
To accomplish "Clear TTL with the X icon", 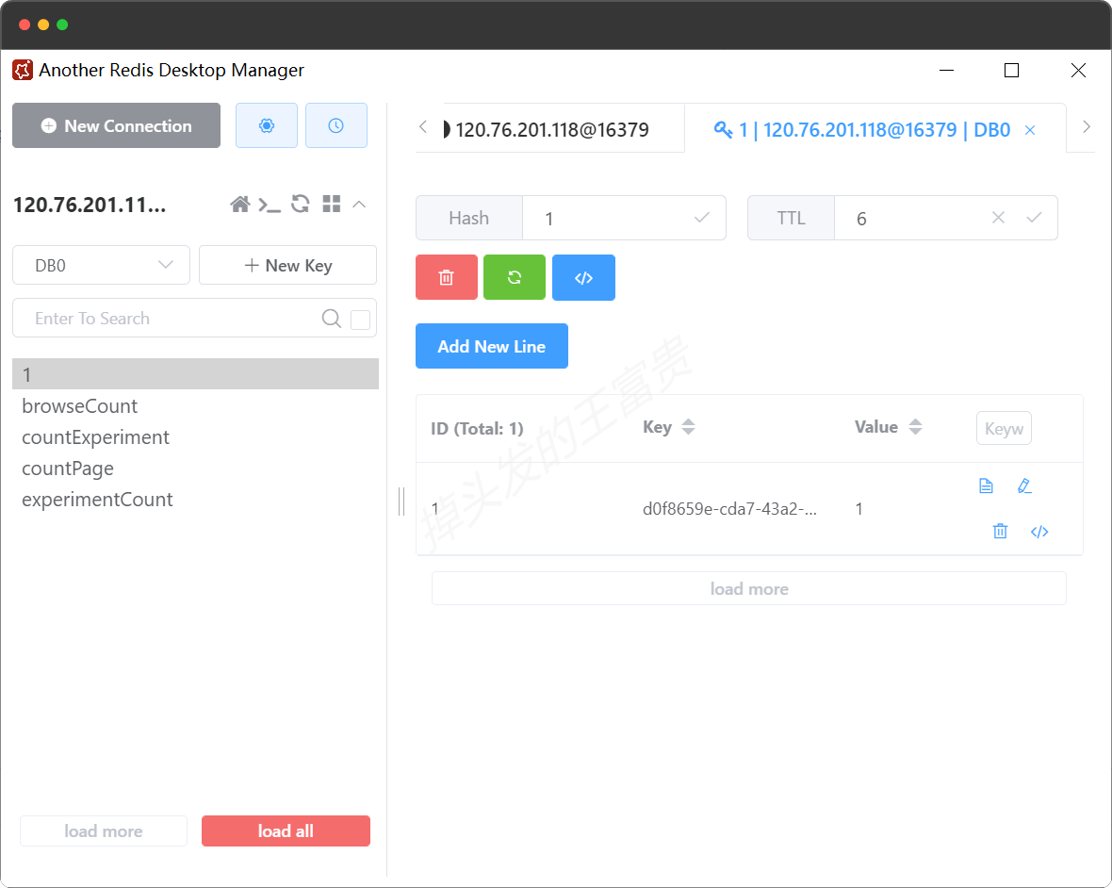I will coord(998,218).
